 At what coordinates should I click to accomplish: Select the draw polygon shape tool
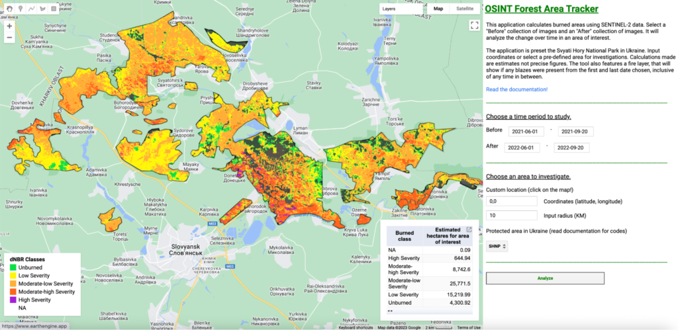[43, 9]
